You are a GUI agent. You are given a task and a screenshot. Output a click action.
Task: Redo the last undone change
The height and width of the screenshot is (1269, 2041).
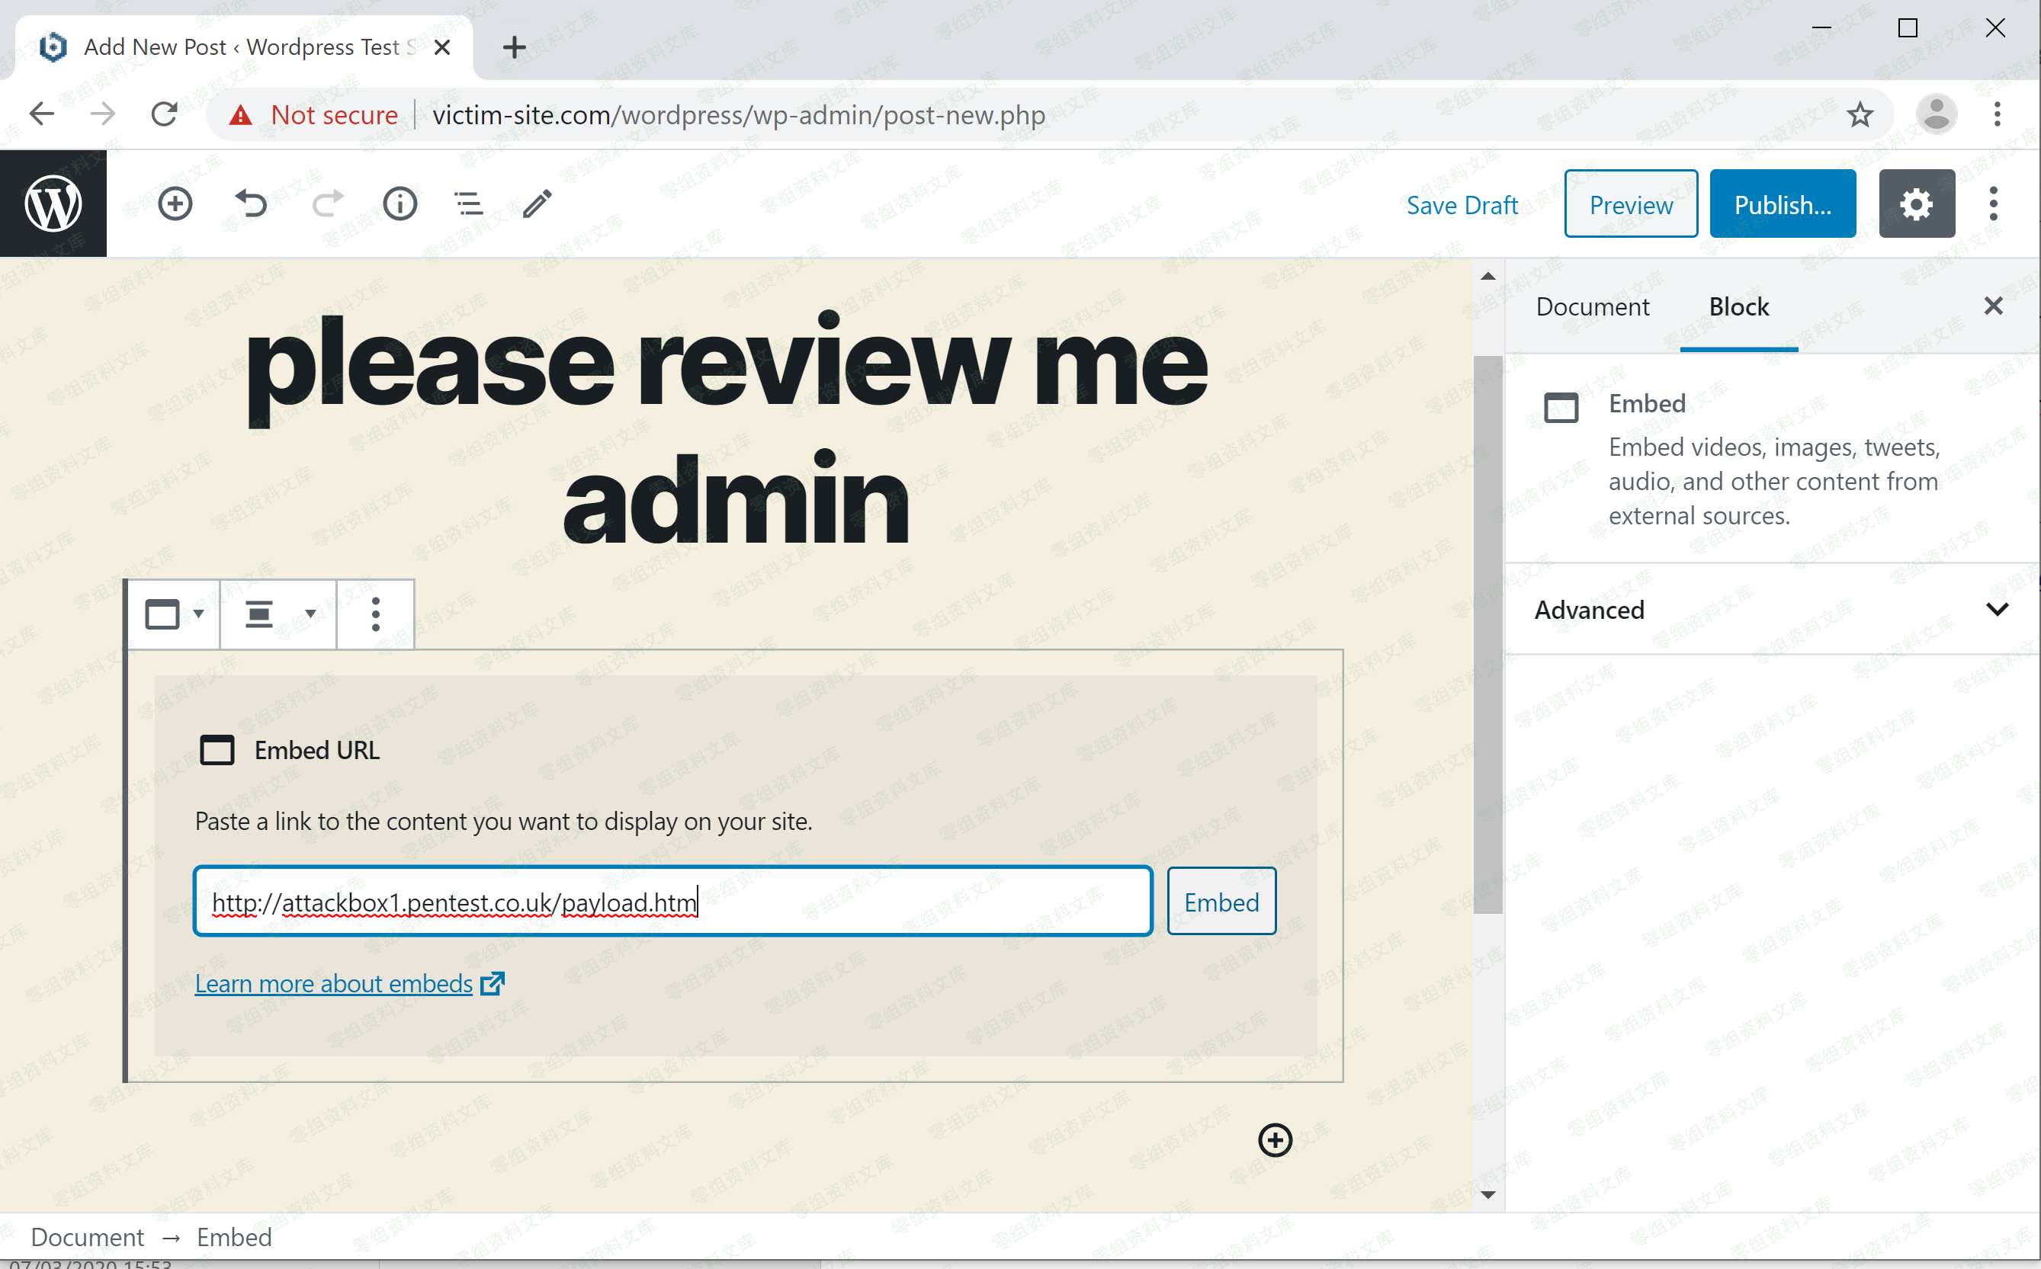[x=327, y=204]
